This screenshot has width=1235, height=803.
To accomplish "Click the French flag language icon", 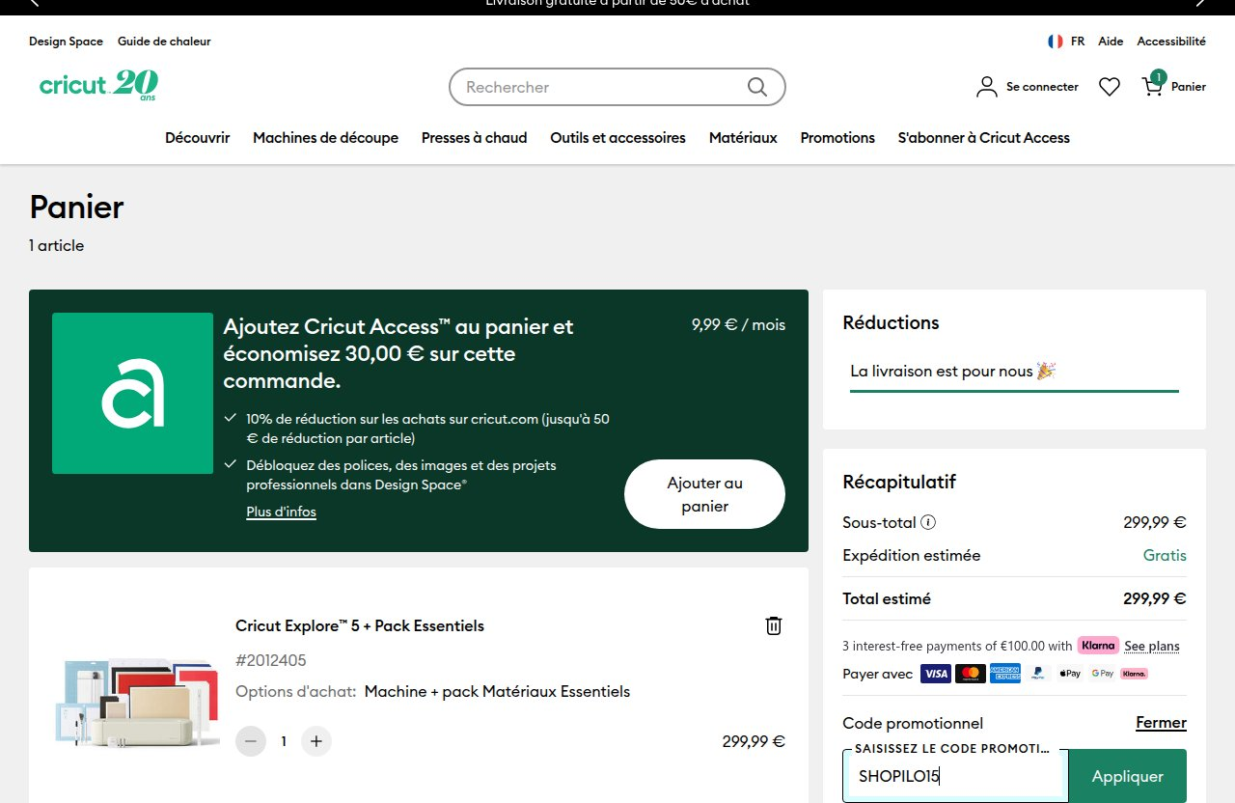I will 1056,42.
